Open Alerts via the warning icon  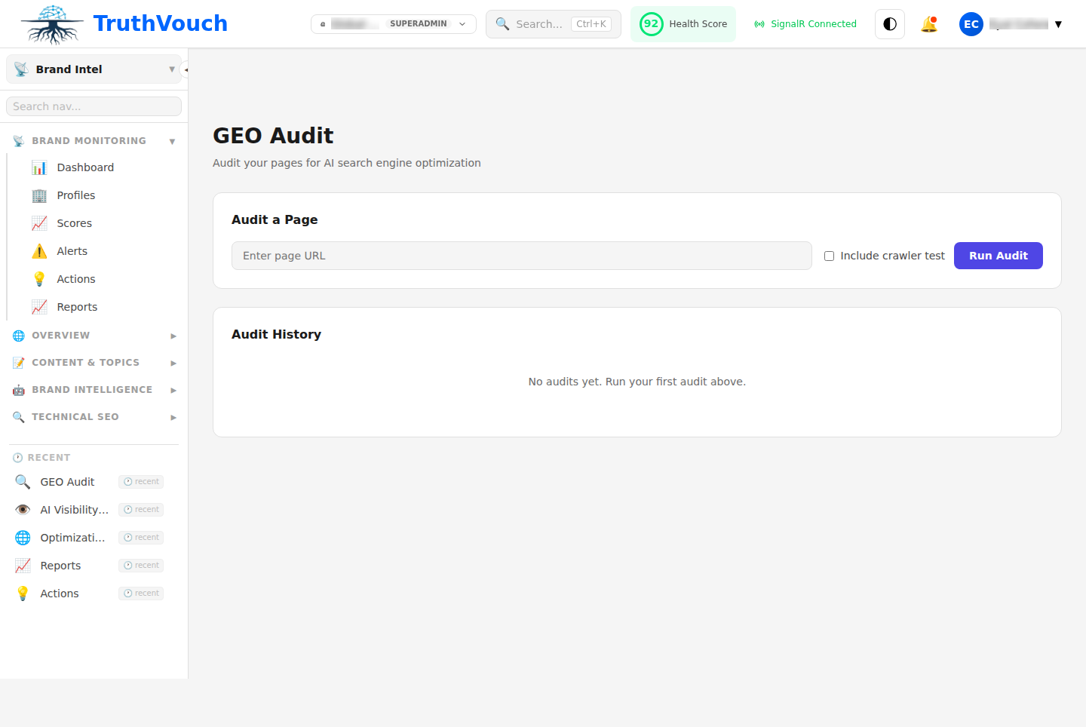pyautogui.click(x=40, y=250)
